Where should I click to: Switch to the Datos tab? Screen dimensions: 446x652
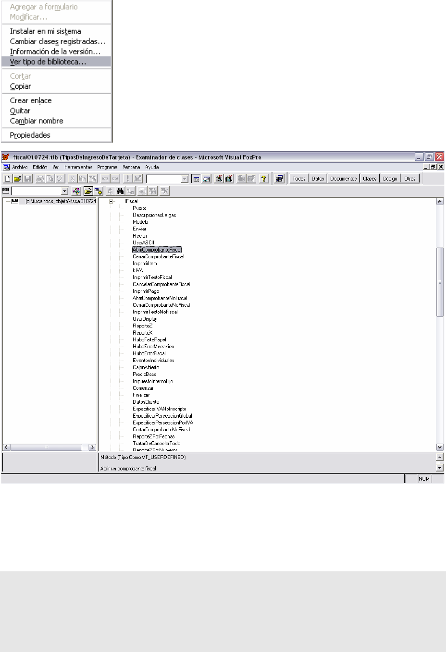point(318,179)
